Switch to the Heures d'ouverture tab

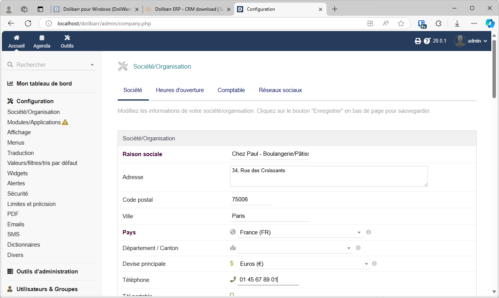coord(180,90)
